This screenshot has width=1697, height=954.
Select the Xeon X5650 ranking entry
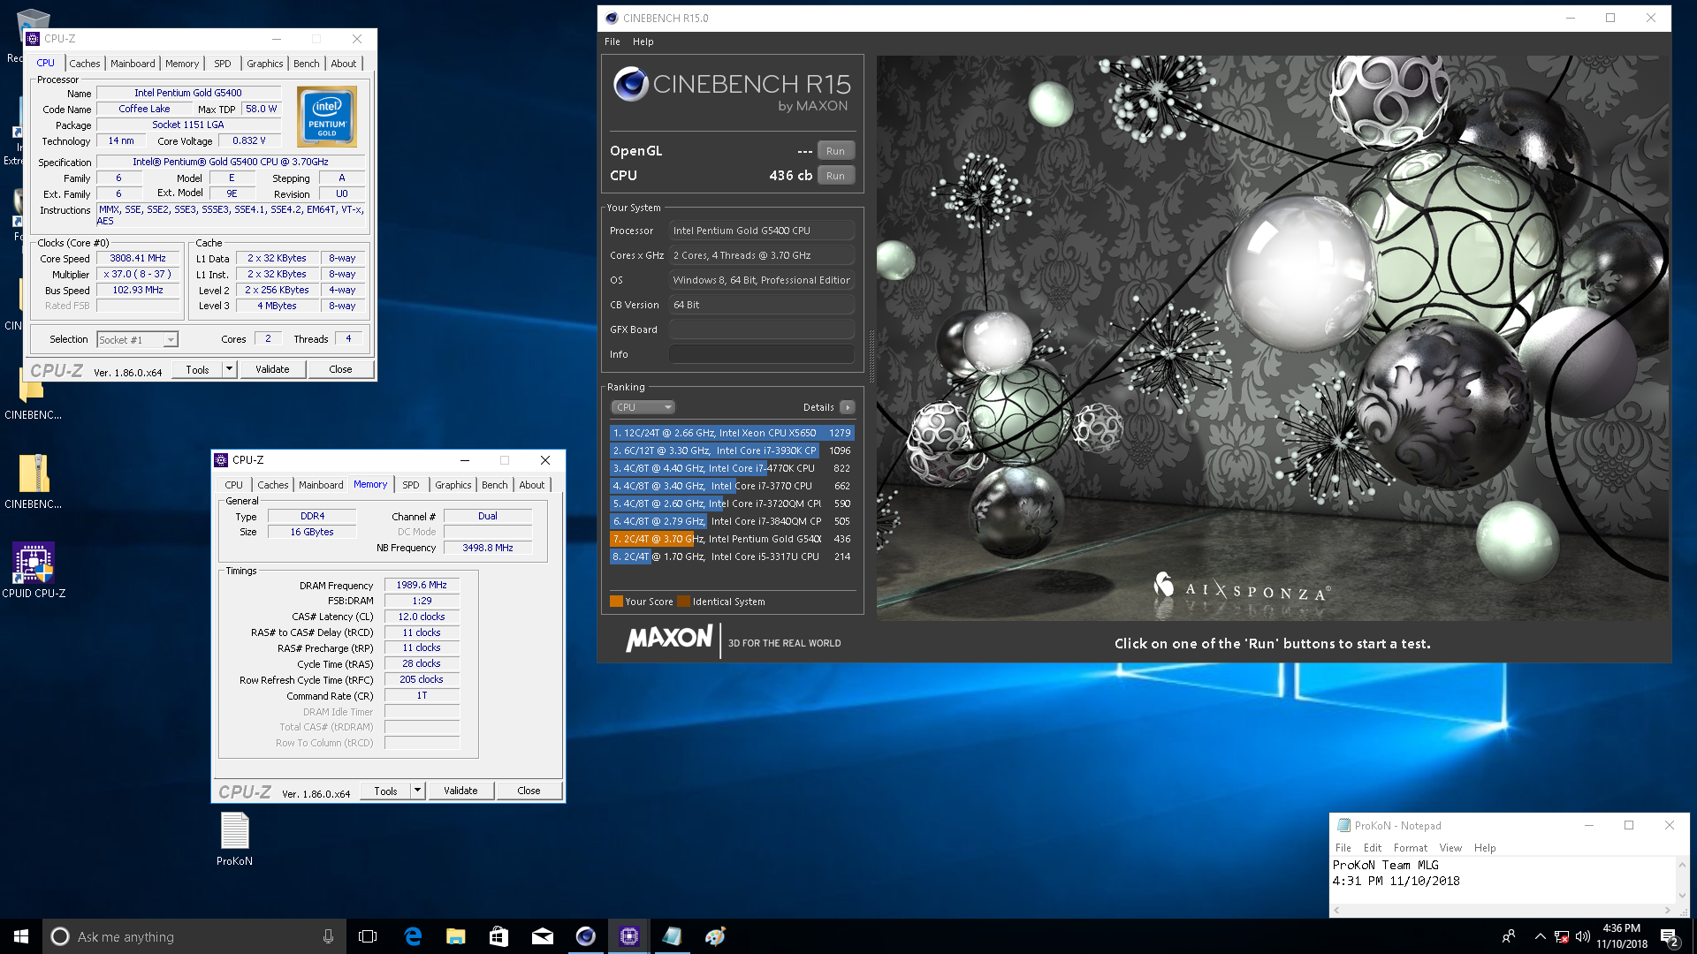[x=732, y=433]
